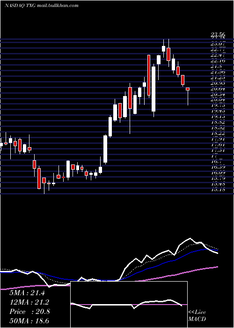234x328 pixels.
Task: Click the 15.18 bottom price axis label
Action: [x=218, y=190]
